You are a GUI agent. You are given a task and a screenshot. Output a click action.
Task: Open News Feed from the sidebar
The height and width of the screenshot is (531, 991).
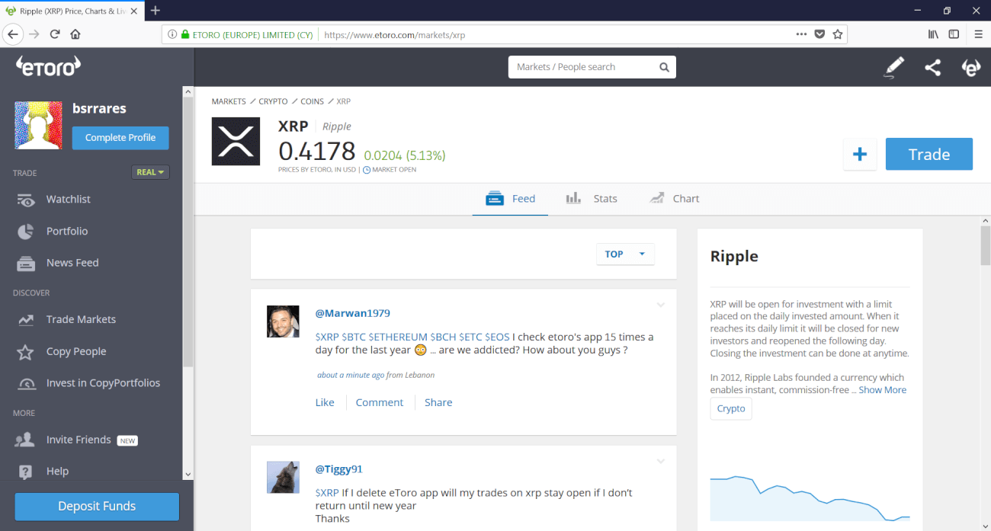pyautogui.click(x=72, y=263)
